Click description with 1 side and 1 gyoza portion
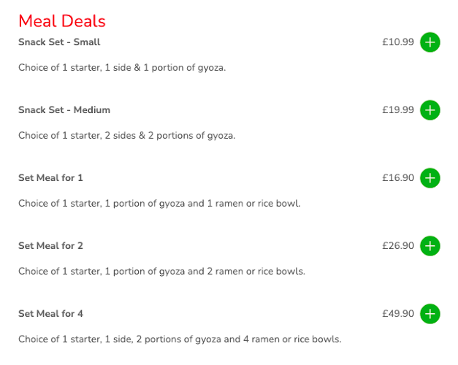The image size is (458, 365). coord(122,68)
